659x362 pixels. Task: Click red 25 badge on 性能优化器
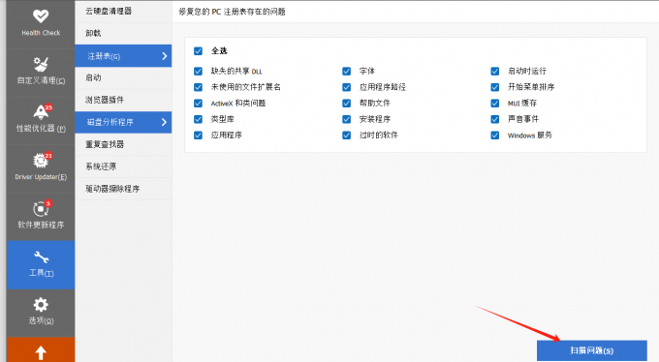[48, 107]
